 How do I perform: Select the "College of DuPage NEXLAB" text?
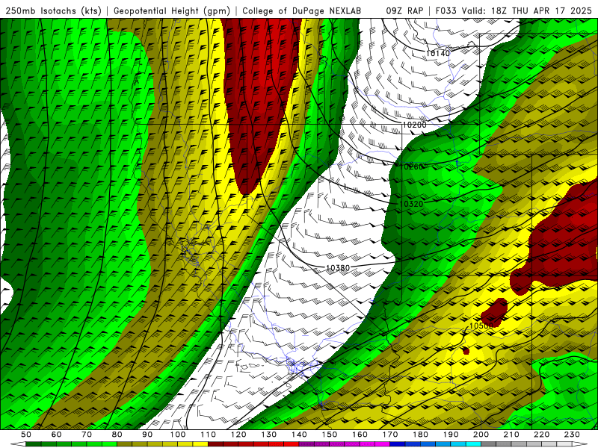click(301, 10)
